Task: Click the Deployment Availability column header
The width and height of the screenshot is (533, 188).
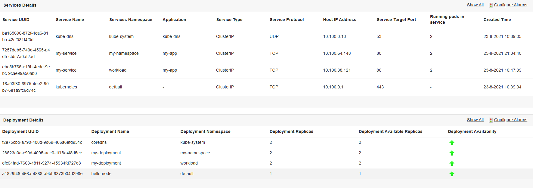Action: [472, 131]
